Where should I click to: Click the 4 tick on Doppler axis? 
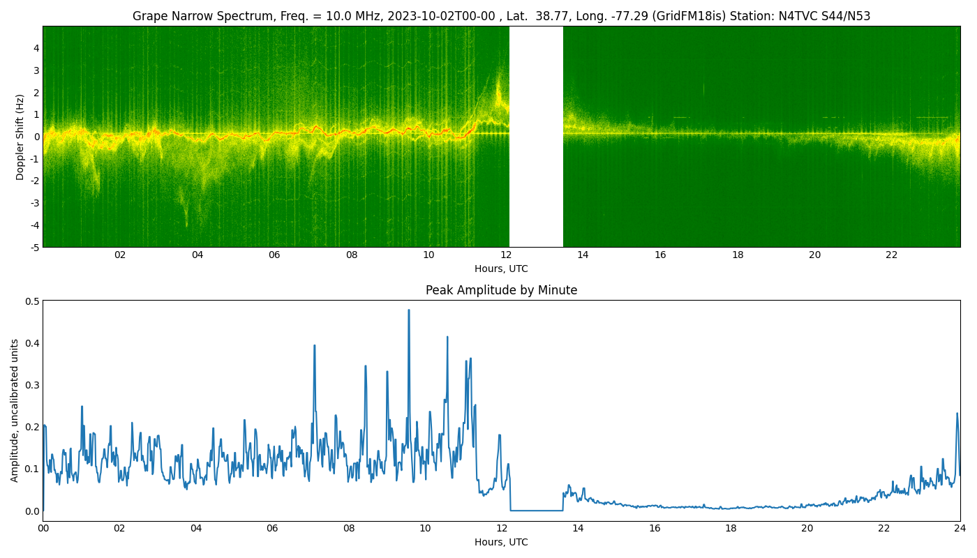(36, 48)
